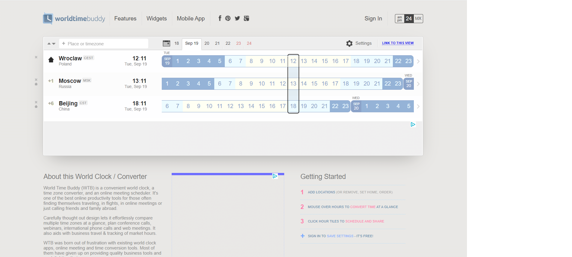Select date tab 21
The height and width of the screenshot is (257, 572).
click(x=217, y=43)
